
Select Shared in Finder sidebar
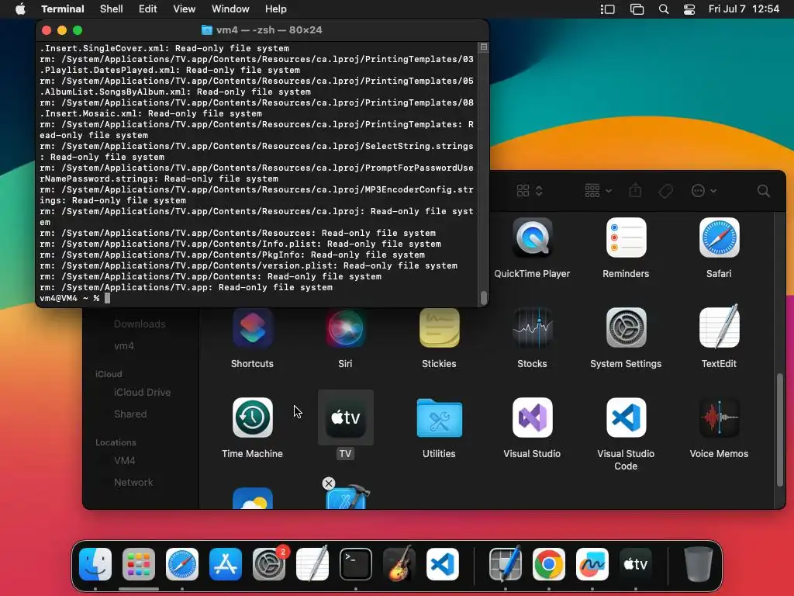pyautogui.click(x=129, y=414)
